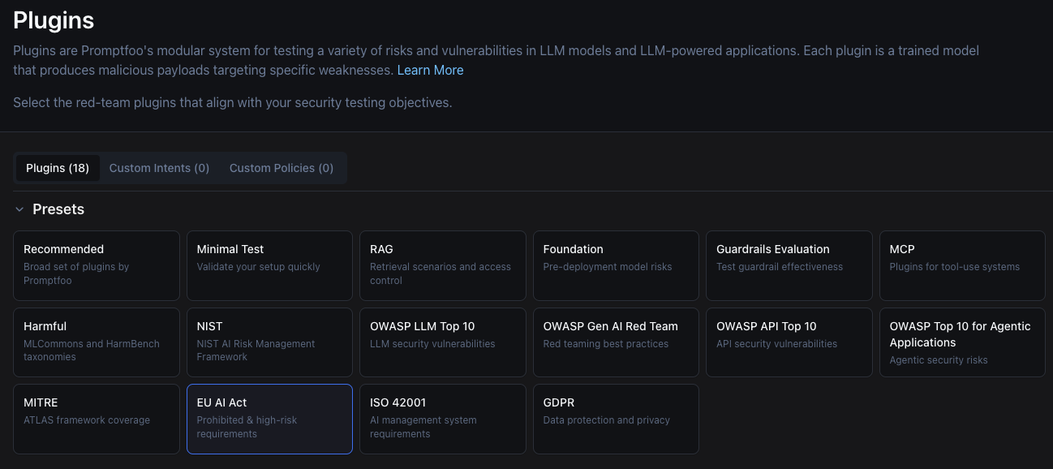The width and height of the screenshot is (1053, 469).
Task: Open the Custom Intents (0) tab
Action: 159,168
